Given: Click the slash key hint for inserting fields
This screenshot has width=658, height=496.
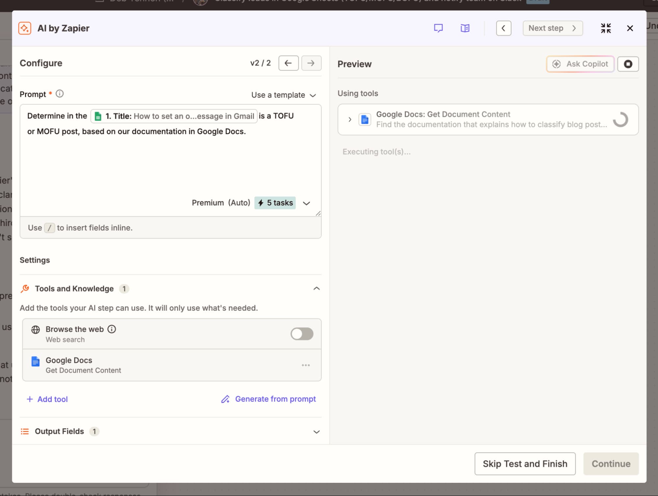Looking at the screenshot, I should [49, 228].
